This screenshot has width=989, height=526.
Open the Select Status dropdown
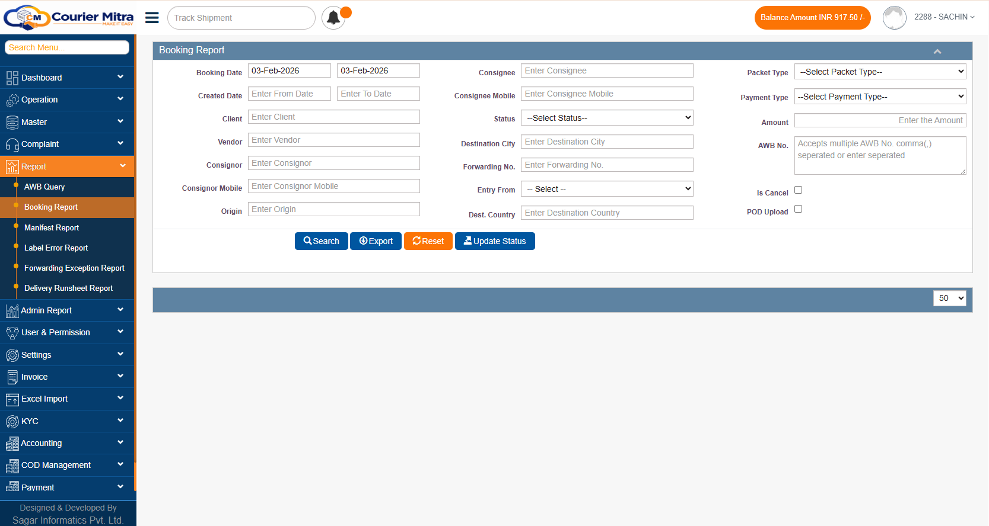[x=607, y=118]
